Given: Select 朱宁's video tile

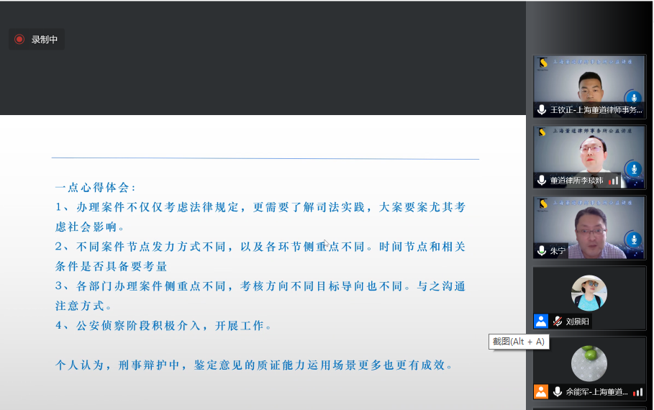Looking at the screenshot, I should click(x=589, y=227).
